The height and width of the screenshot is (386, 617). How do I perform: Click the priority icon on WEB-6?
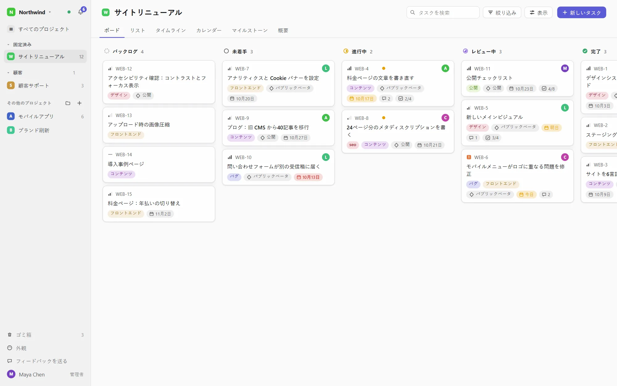pyautogui.click(x=469, y=157)
